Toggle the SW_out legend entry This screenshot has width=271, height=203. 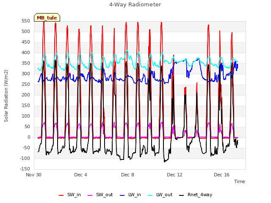pos(100,195)
